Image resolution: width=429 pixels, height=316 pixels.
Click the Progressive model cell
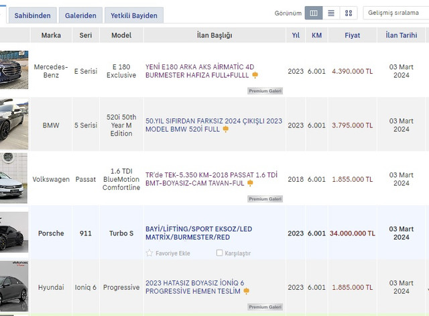click(x=121, y=287)
